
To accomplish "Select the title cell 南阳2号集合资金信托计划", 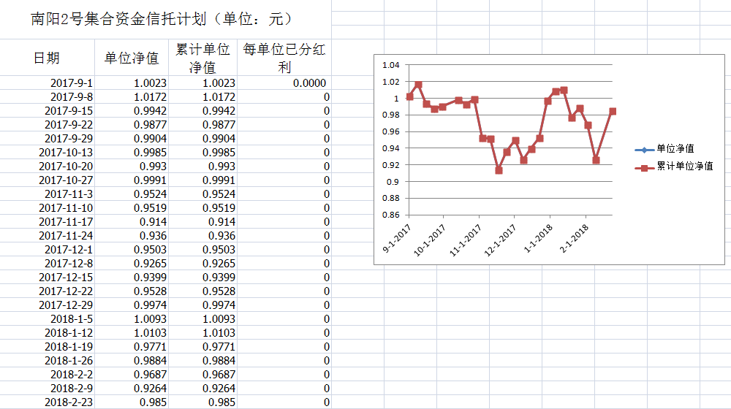I will 162,20.
